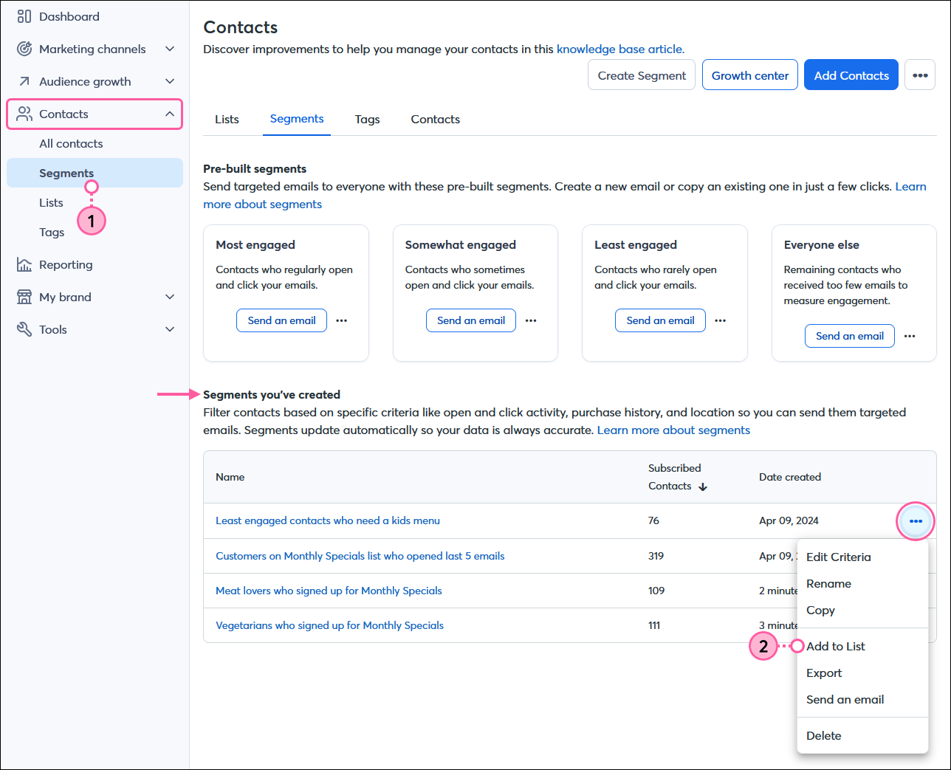
Task: Click the Create Segment button
Action: (642, 75)
